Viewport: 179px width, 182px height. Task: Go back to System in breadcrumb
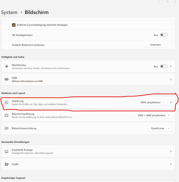coord(9,12)
